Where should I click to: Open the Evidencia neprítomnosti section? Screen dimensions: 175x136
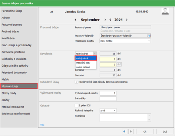[16, 114]
